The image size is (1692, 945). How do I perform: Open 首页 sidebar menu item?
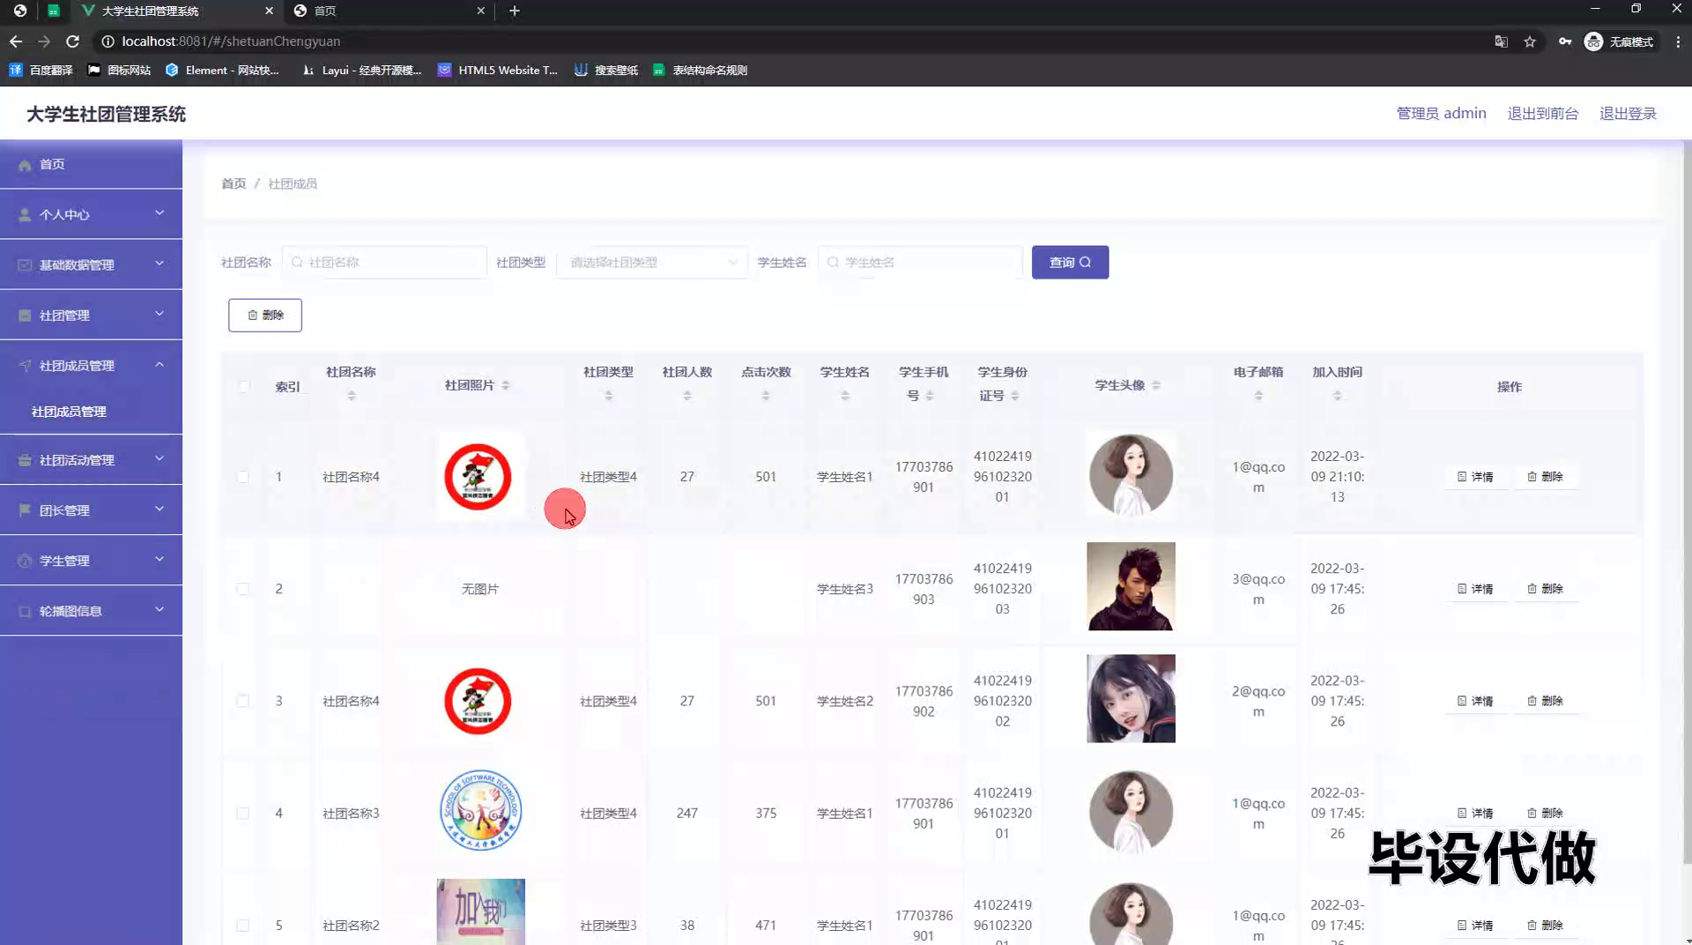click(x=91, y=165)
